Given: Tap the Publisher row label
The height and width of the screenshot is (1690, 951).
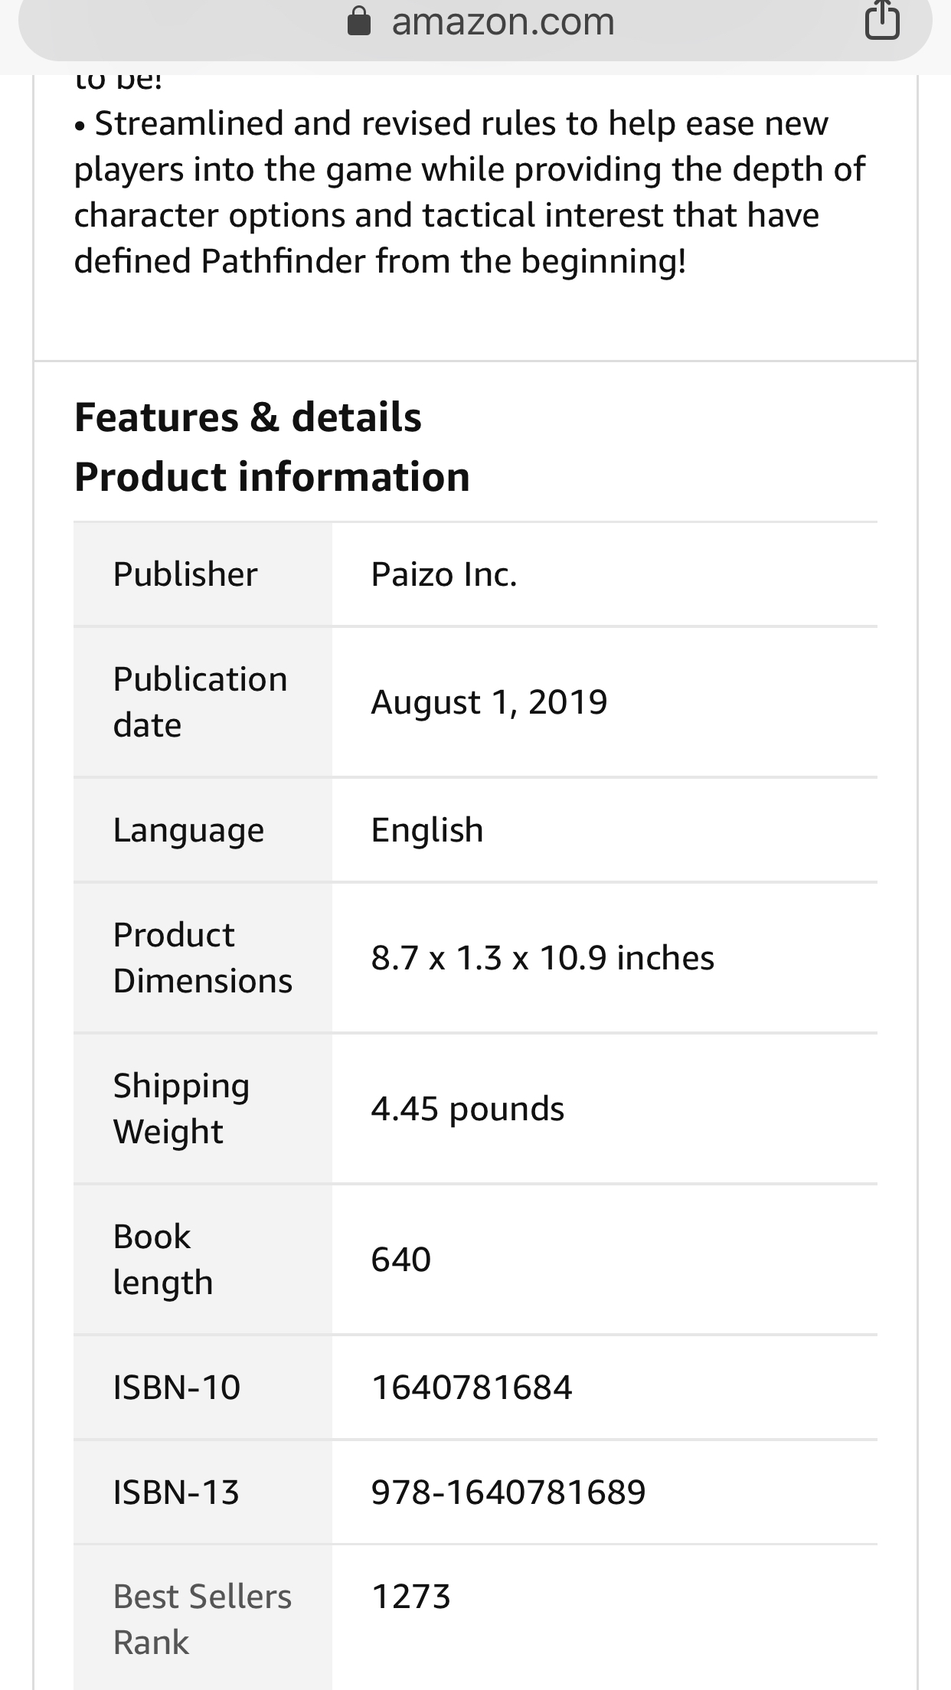Looking at the screenshot, I should [x=185, y=574].
